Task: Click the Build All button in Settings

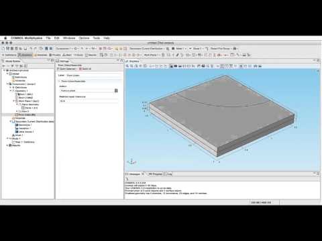Action: (85, 69)
